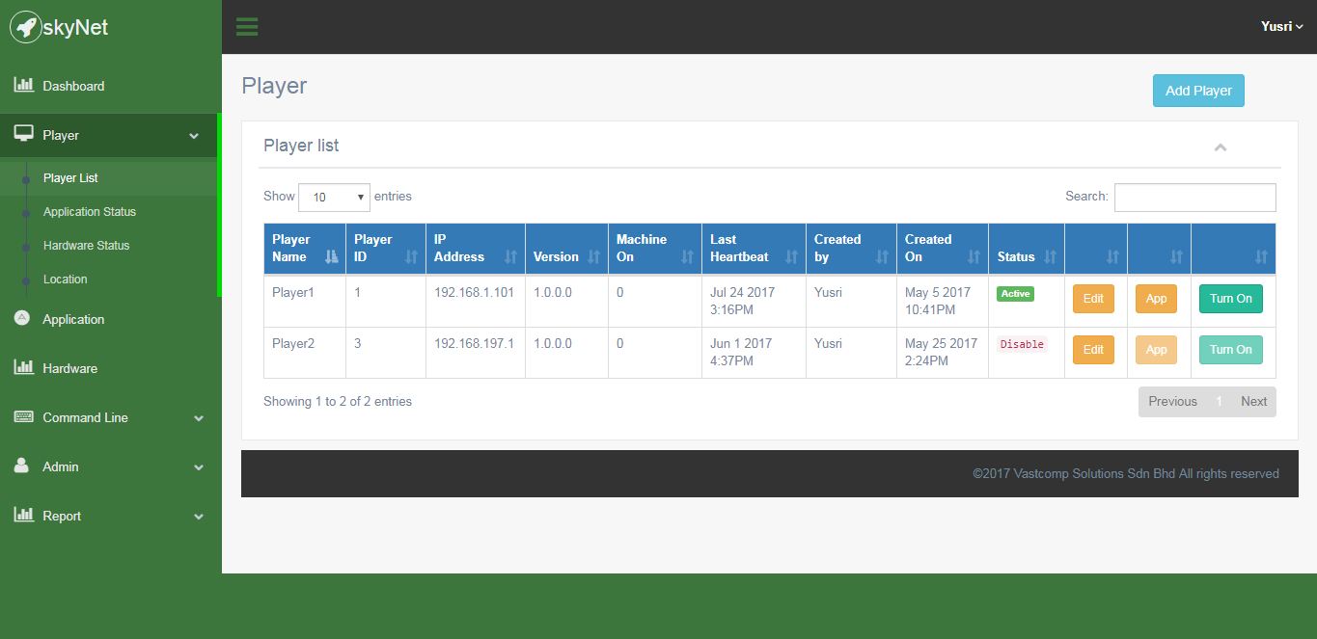Open App button for Player1
The height and width of the screenshot is (639, 1317).
[x=1156, y=299]
